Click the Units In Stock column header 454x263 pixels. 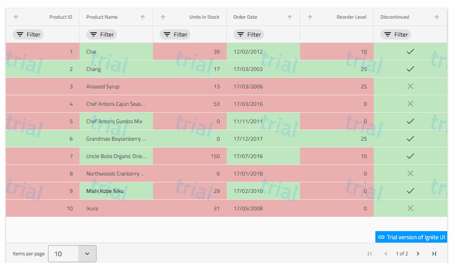click(x=204, y=17)
